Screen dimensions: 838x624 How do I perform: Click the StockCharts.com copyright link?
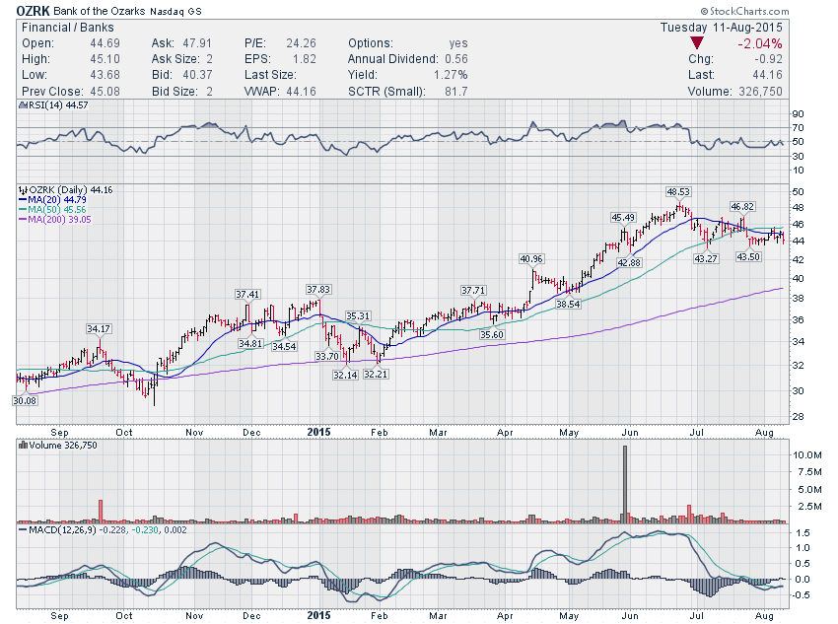coord(745,11)
